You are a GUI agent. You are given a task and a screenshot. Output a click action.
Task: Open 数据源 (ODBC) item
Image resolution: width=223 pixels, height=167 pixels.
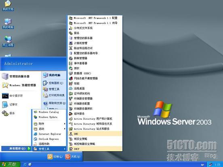[x=95, y=73]
